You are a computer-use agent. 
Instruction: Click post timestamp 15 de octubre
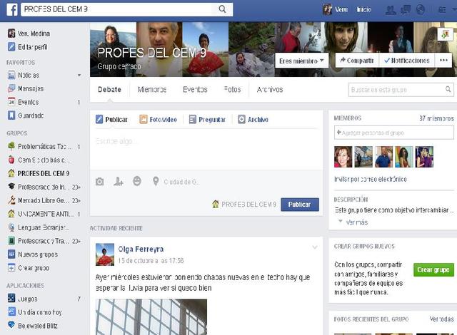point(151,261)
